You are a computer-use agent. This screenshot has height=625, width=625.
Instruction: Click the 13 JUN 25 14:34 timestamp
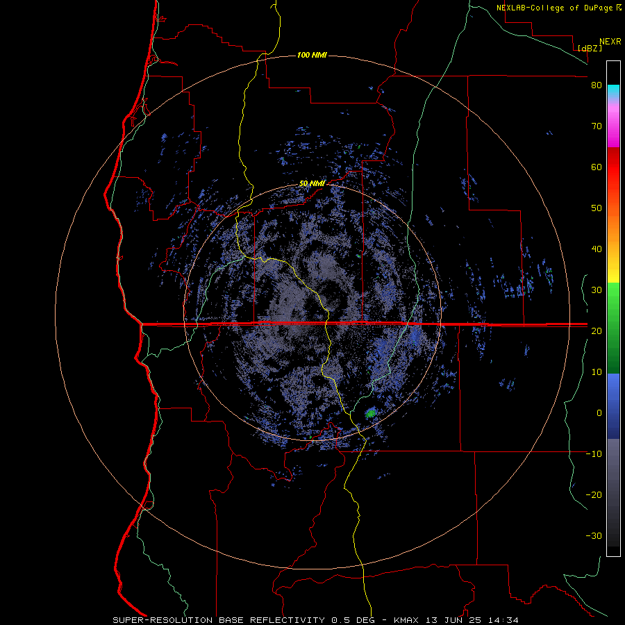click(472, 620)
